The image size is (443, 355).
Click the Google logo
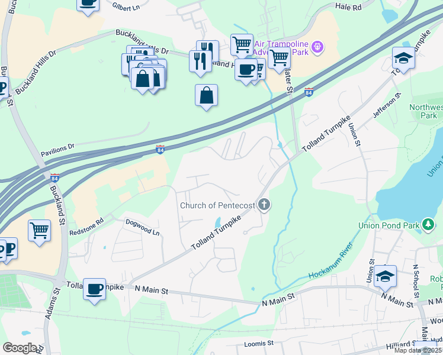click(x=20, y=348)
